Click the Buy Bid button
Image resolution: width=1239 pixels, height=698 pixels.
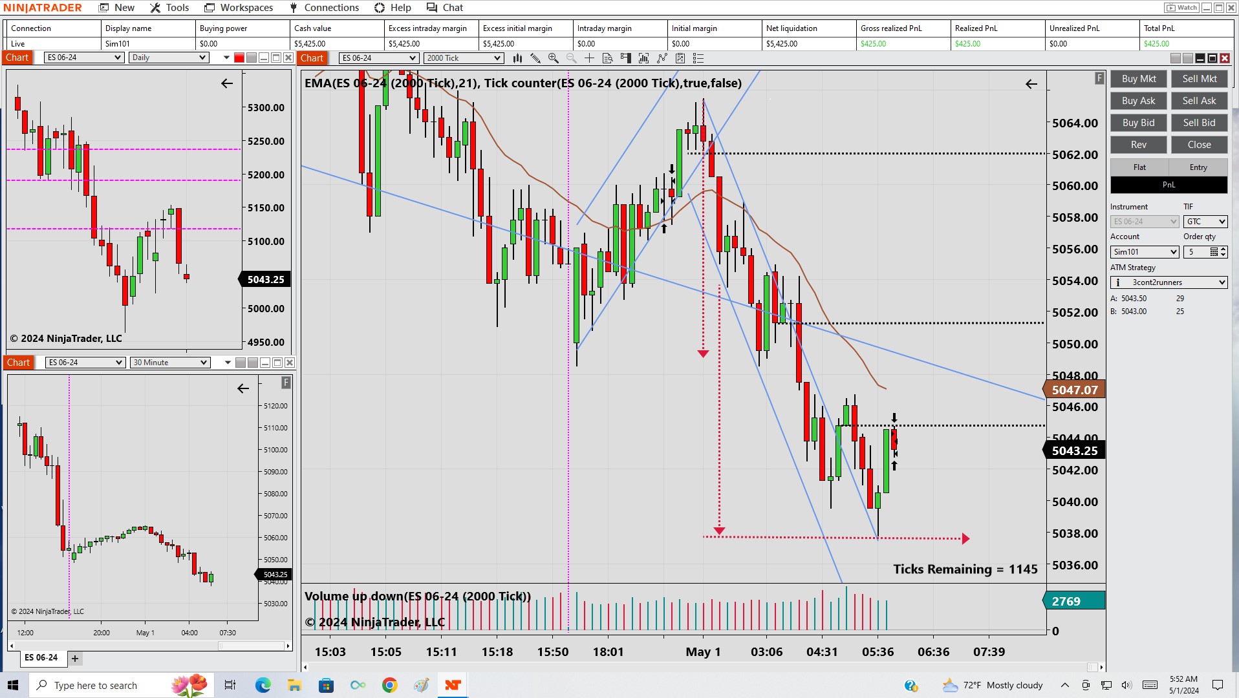1139,123
